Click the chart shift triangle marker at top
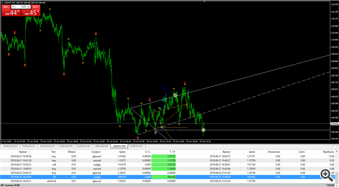This screenshot has width=339, height=187. click(204, 1)
